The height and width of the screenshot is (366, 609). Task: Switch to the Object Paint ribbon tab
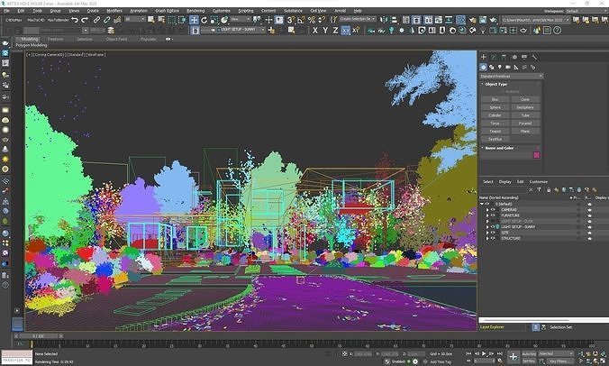(x=116, y=39)
